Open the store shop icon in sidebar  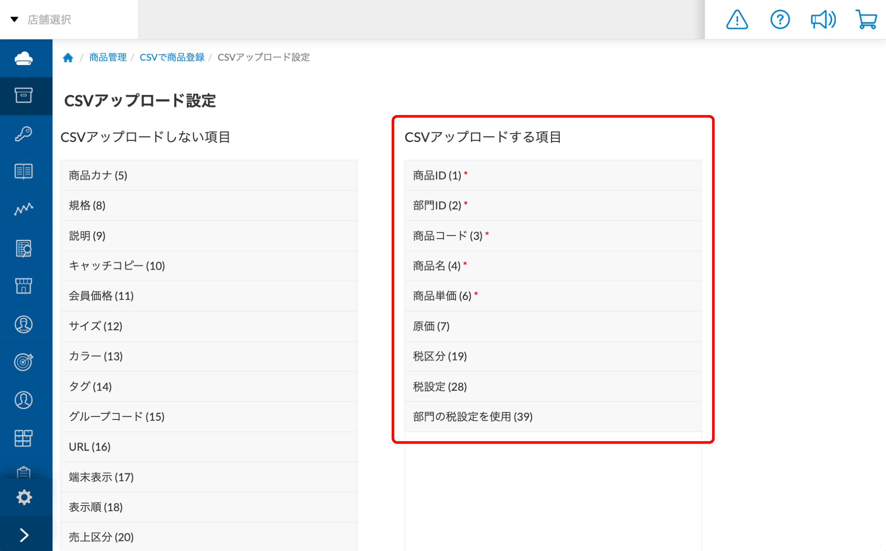(24, 286)
